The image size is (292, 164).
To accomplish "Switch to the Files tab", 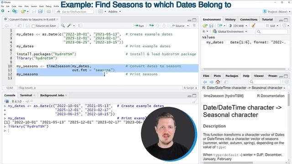I will (206, 76).
